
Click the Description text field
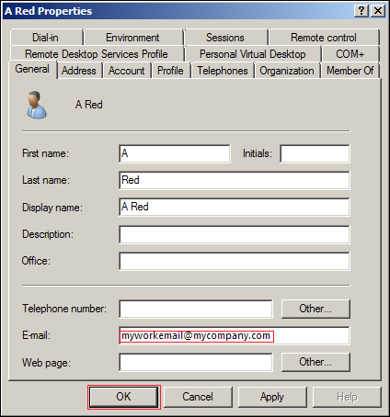pos(235,234)
